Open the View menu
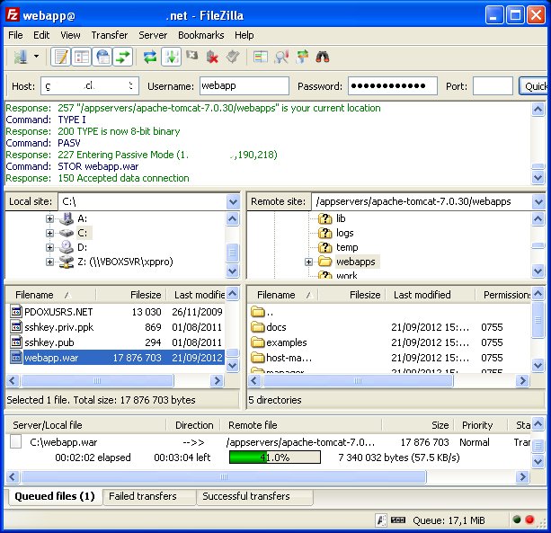Viewport: 551px width, 533px height. (70, 35)
